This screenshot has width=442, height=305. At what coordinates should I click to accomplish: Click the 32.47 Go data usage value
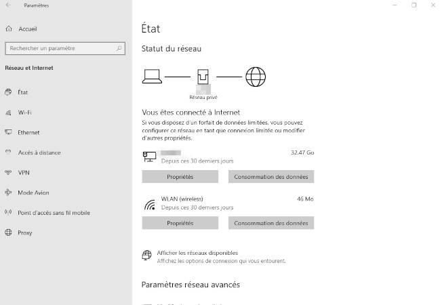(x=302, y=152)
